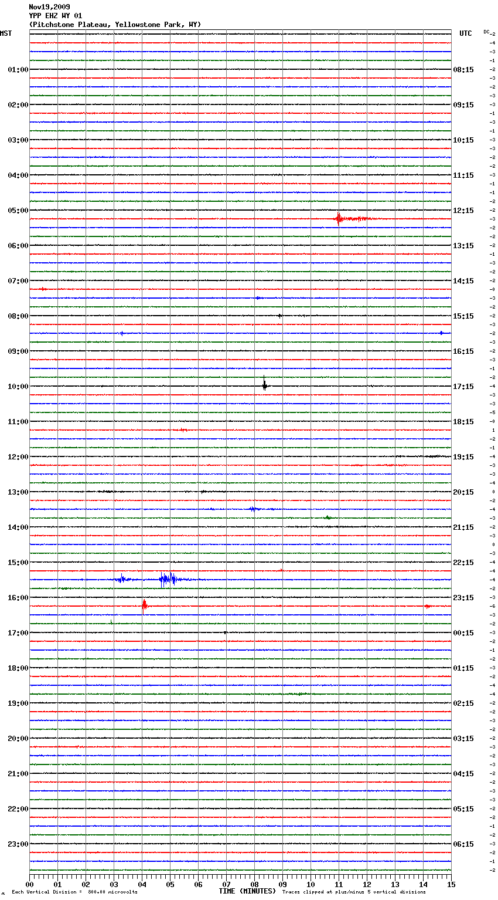Select the 16:00 MST time label
Screen dimensions: 498x900
pyautogui.click(x=18, y=598)
